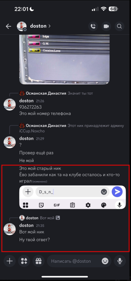Go back using the left arrow
The image size is (131, 281).
[9, 26]
